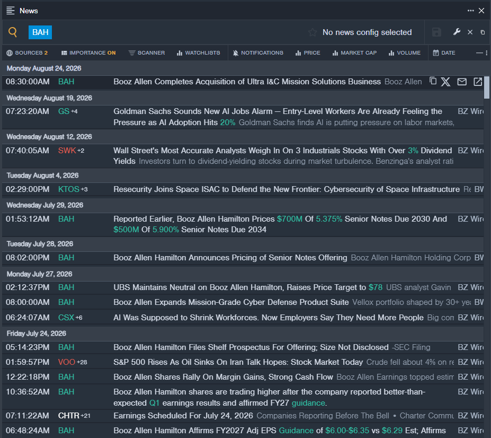491x438 pixels.
Task: Click the VOO ticker symbol
Action: point(67,362)
